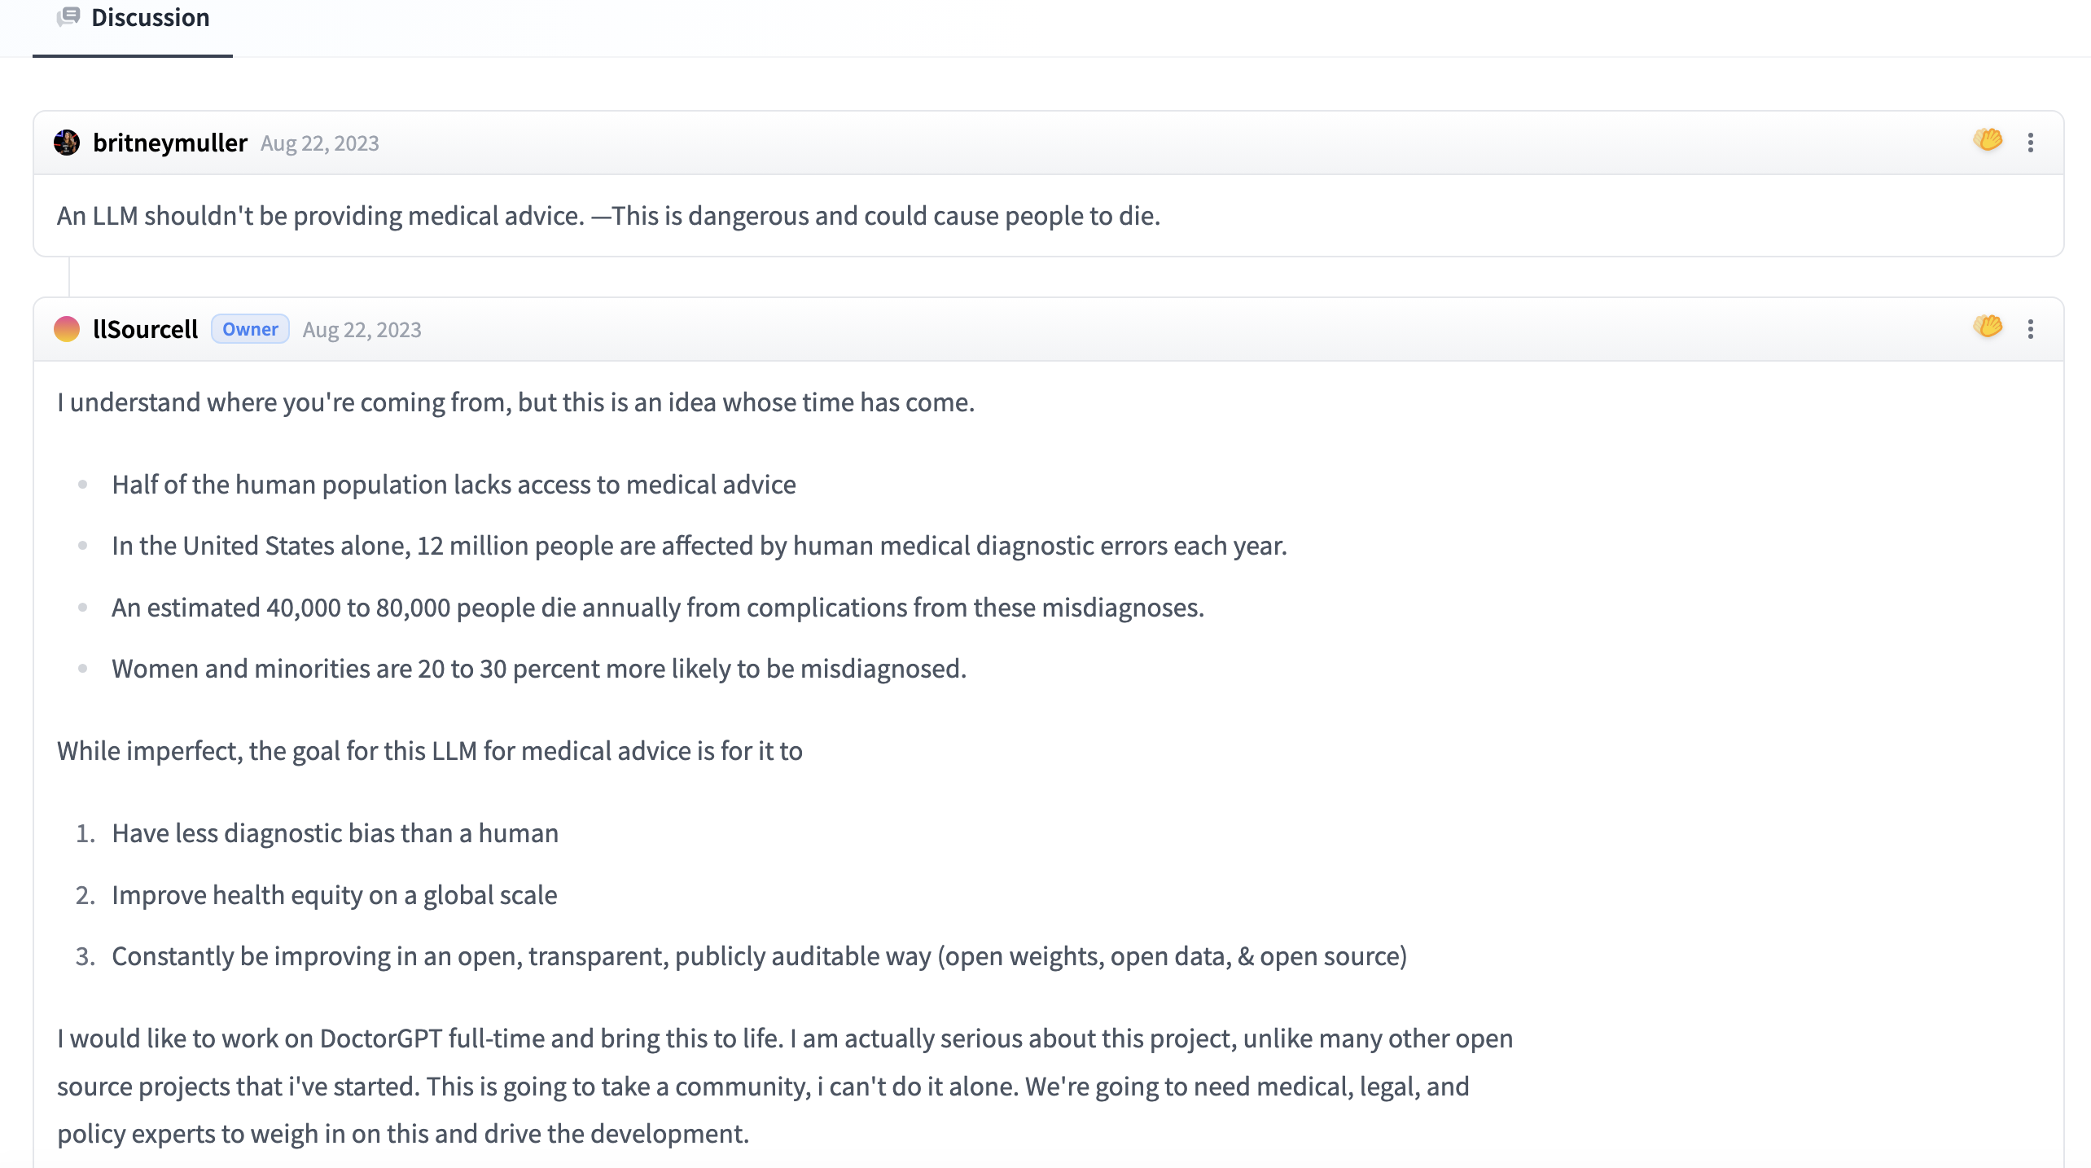The height and width of the screenshot is (1168, 2091).
Task: Click the Discussion speech bubble icon
Action: [69, 17]
